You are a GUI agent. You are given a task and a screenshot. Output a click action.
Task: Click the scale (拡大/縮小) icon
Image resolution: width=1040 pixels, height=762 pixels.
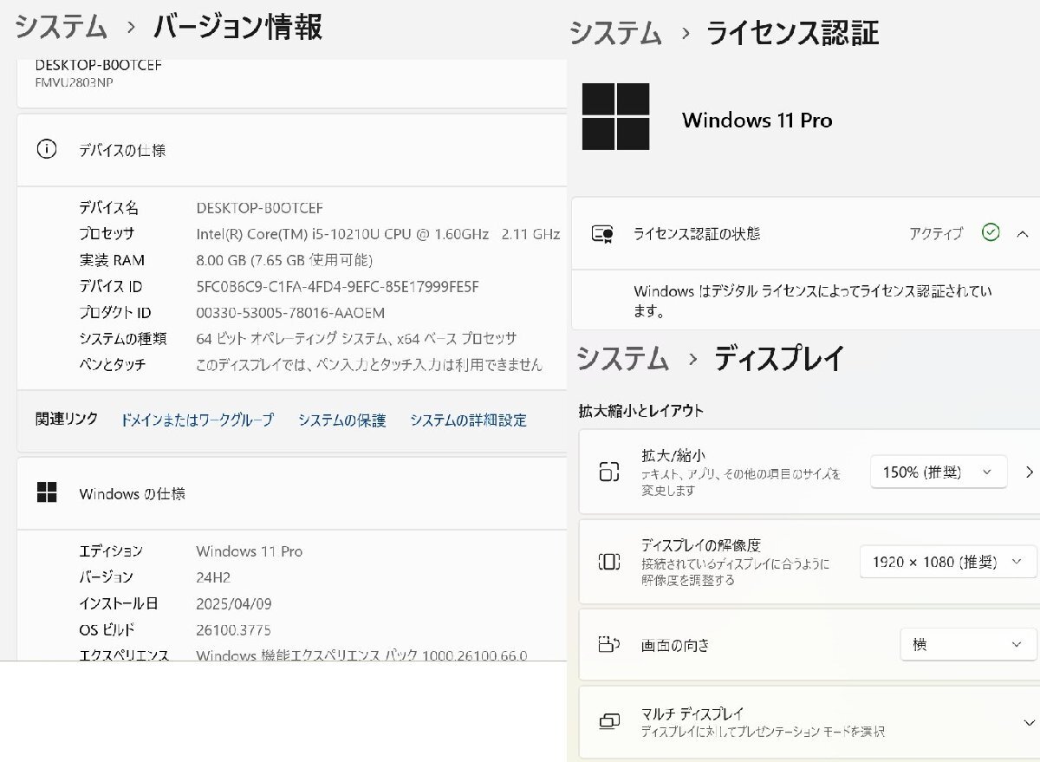point(609,472)
